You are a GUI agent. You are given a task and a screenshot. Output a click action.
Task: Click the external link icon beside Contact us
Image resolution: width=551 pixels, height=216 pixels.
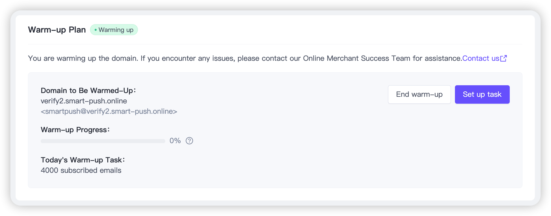(503, 58)
